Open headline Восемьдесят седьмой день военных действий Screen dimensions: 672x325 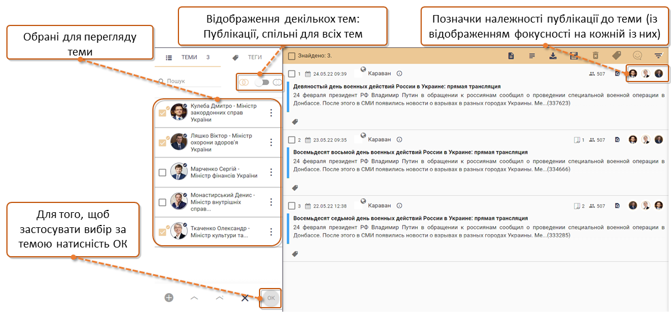410,218
